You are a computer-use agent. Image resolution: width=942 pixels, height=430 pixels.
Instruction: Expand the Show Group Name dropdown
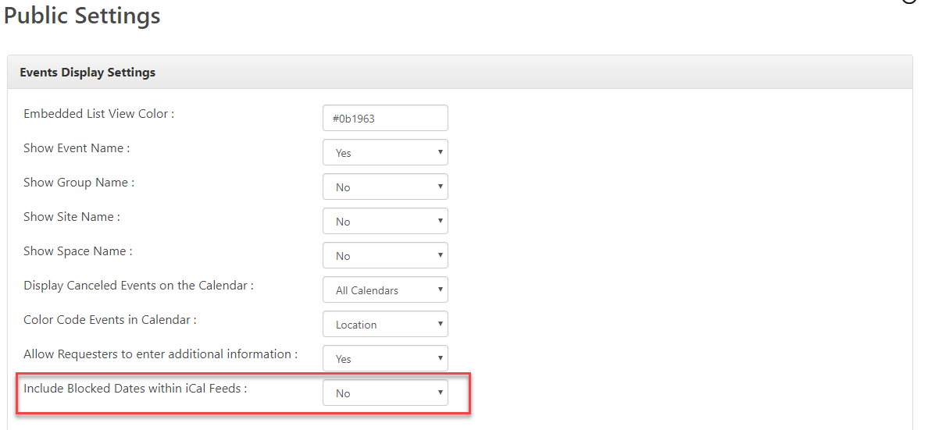[x=385, y=187]
